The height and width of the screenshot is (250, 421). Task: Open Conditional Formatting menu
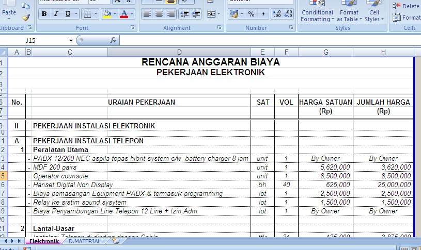coord(317,12)
